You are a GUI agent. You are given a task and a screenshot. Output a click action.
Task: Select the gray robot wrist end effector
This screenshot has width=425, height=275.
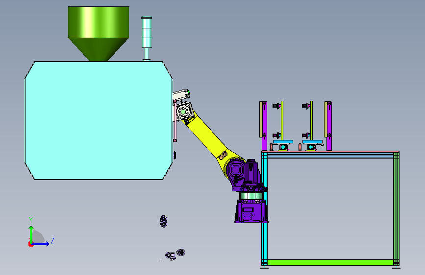click(184, 112)
